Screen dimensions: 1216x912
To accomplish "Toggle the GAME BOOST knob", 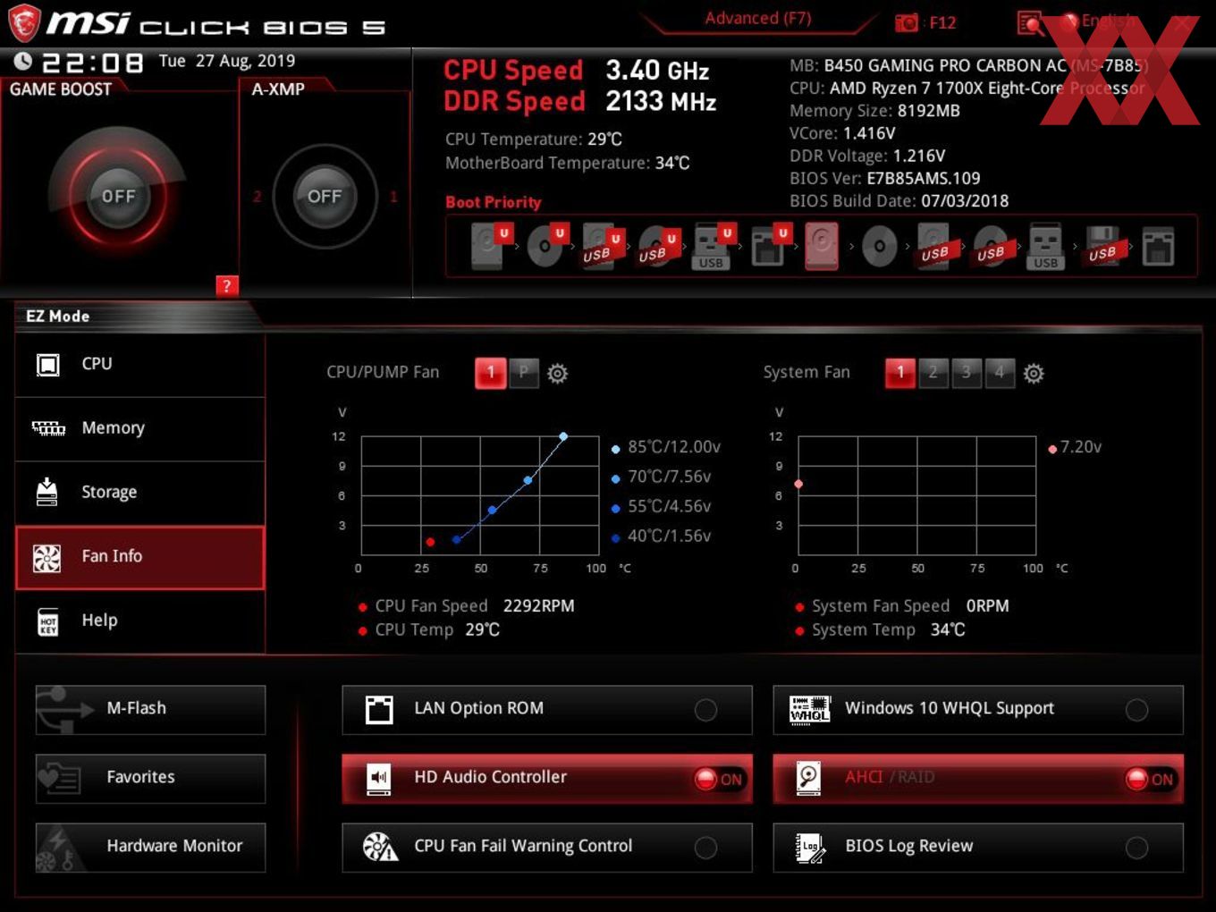I will tap(117, 196).
